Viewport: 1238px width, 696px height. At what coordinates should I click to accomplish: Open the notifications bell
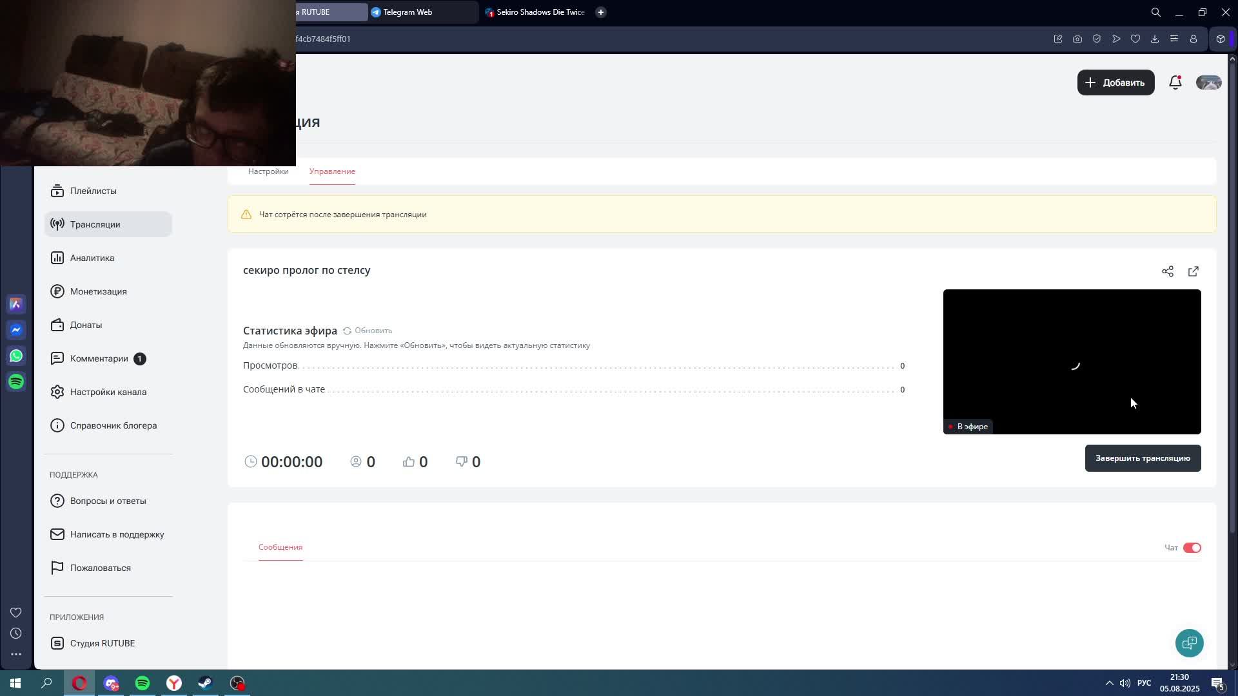[1175, 82]
